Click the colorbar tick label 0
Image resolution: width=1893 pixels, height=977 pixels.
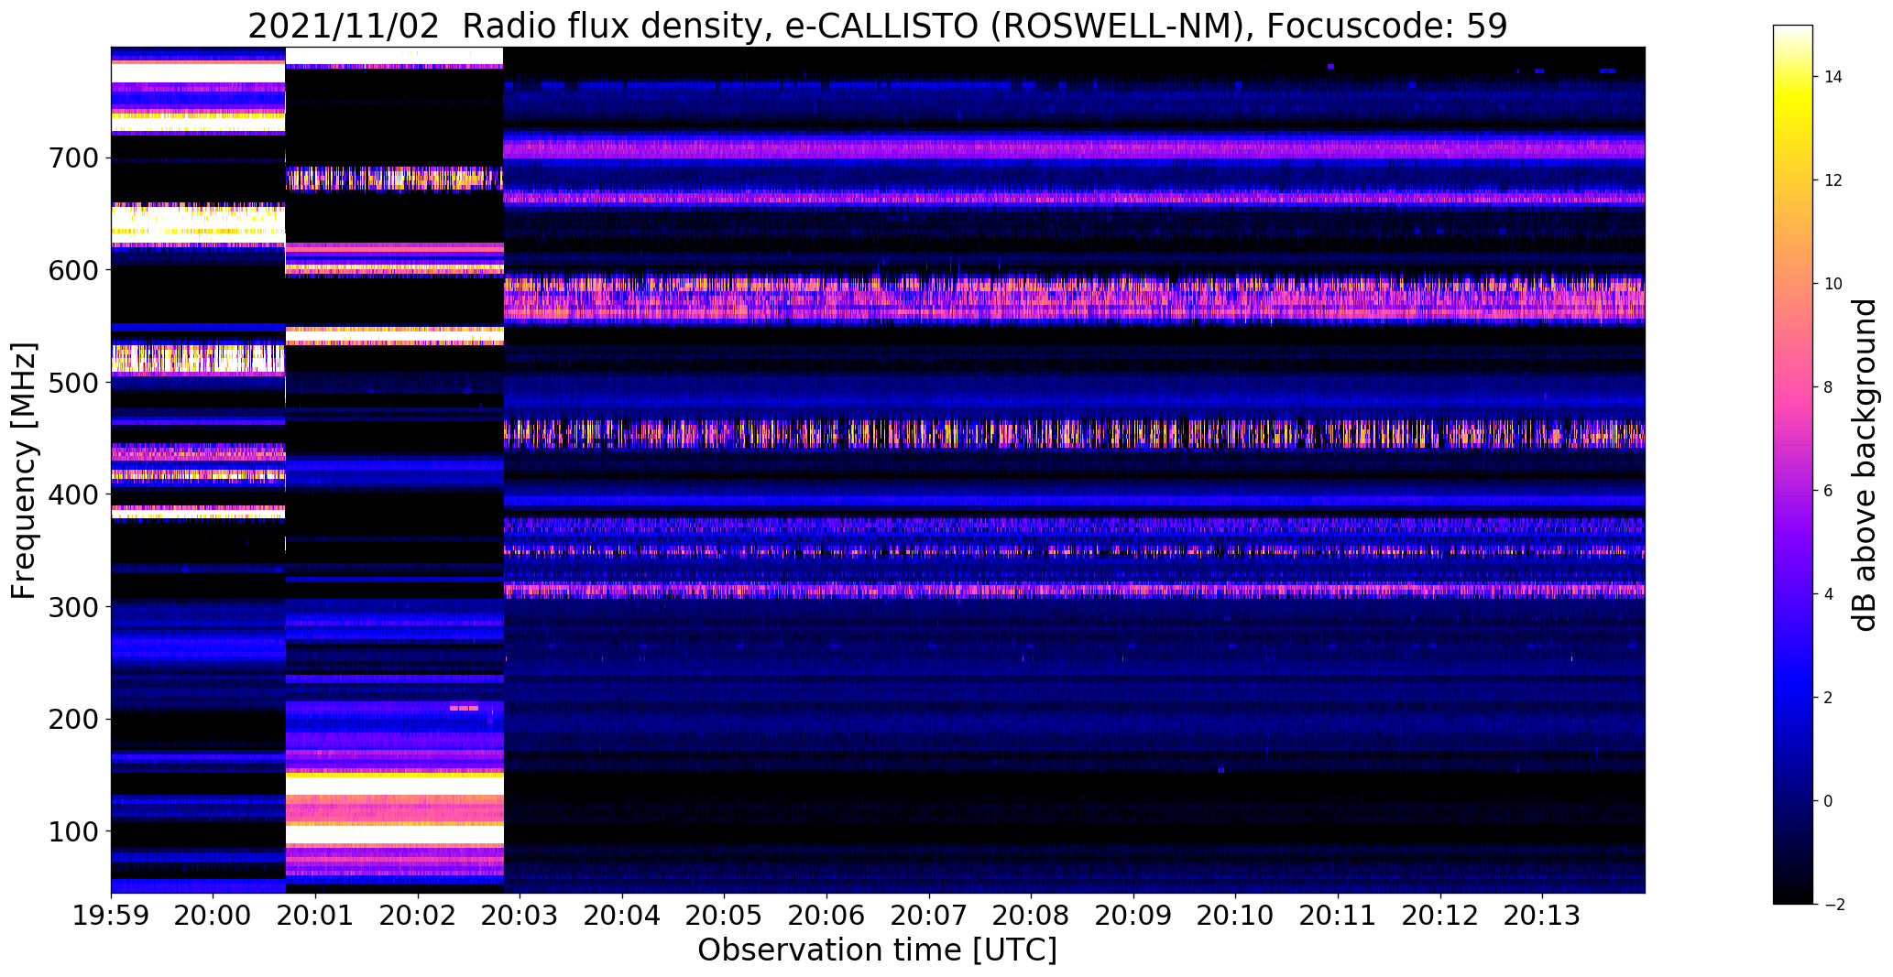[1828, 801]
